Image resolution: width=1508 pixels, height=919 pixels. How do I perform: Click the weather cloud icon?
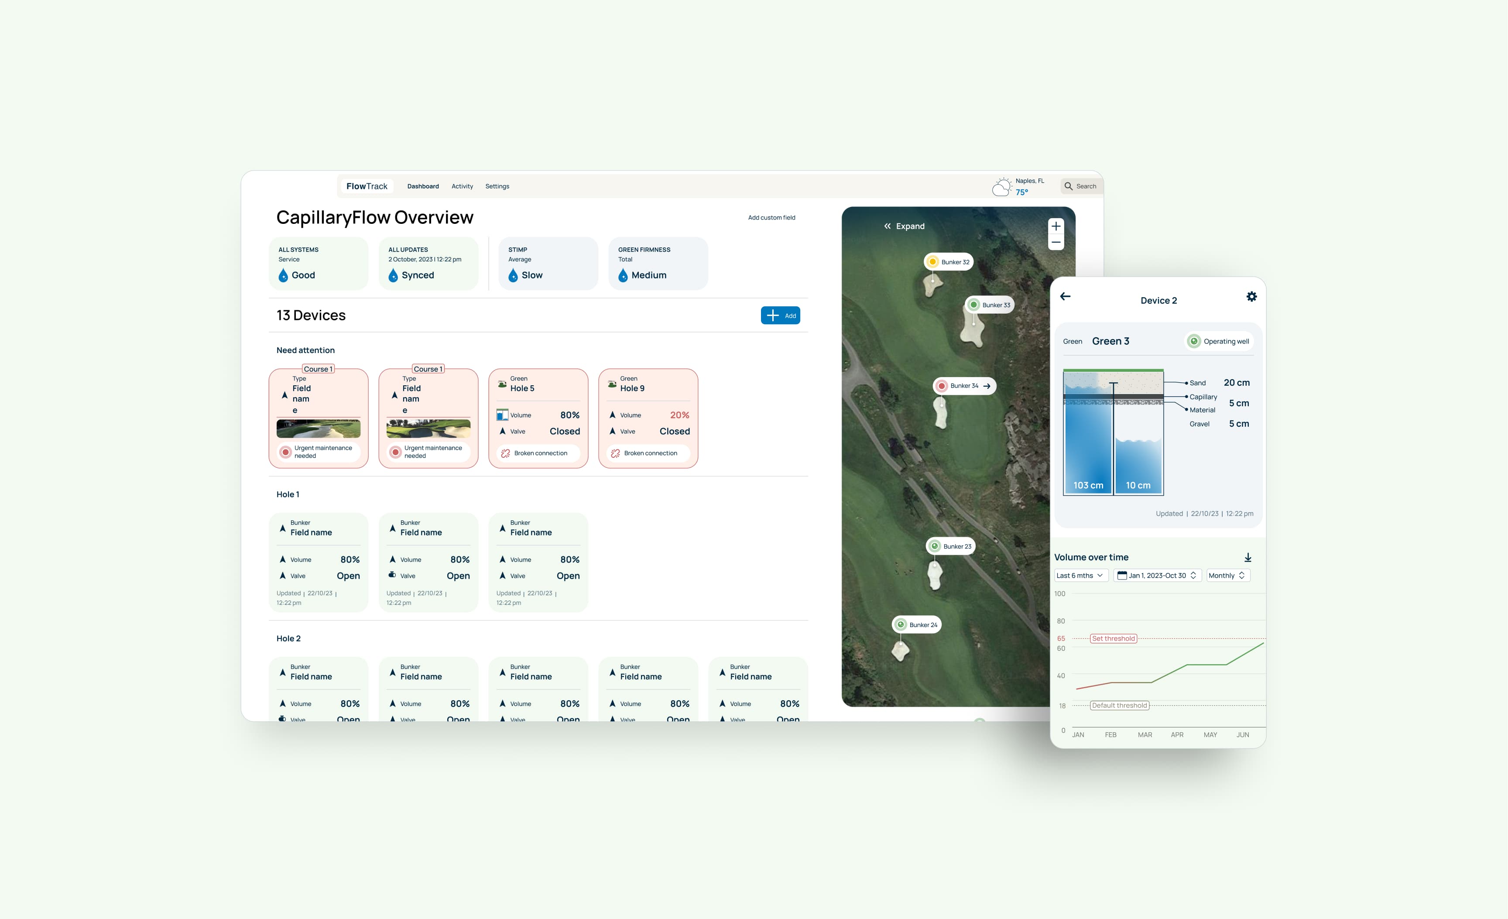[1002, 187]
